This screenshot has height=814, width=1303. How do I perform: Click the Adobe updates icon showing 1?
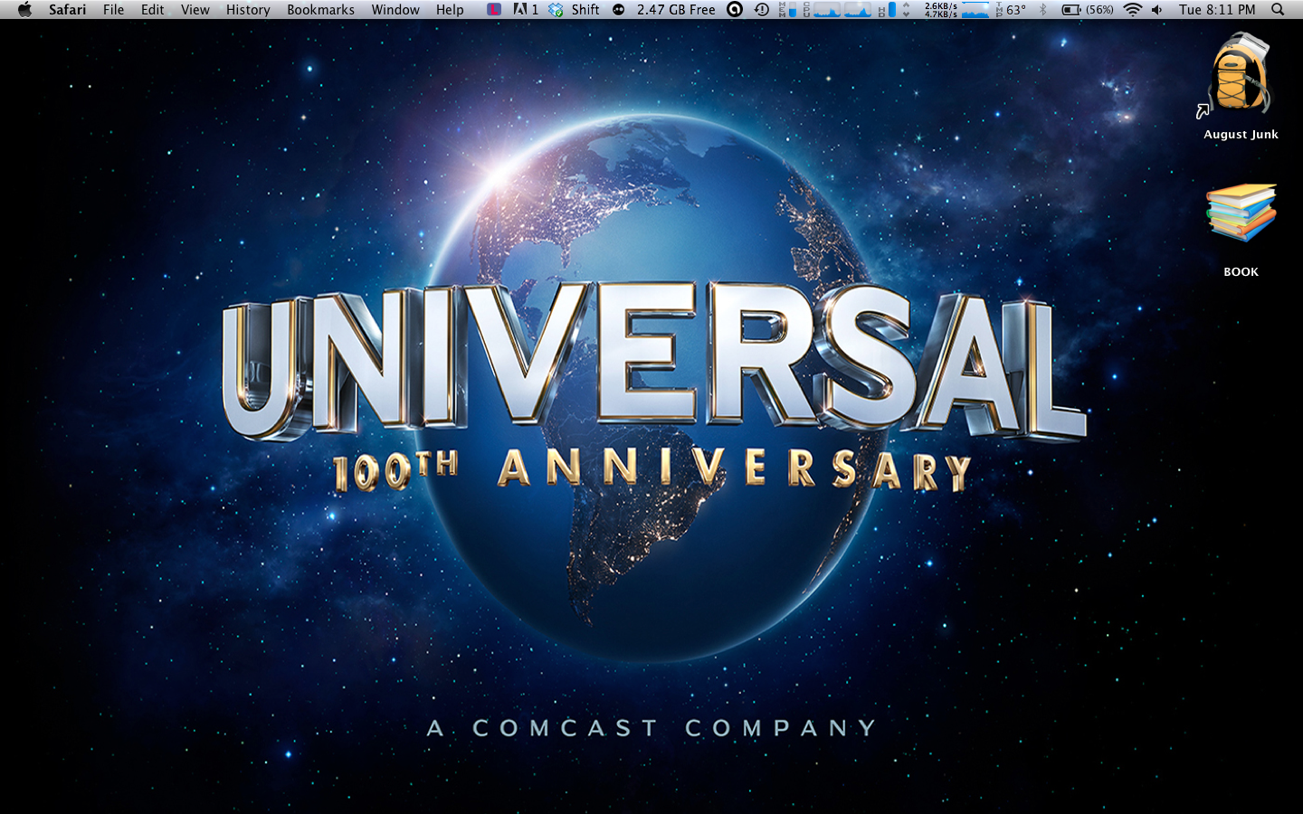(x=526, y=9)
